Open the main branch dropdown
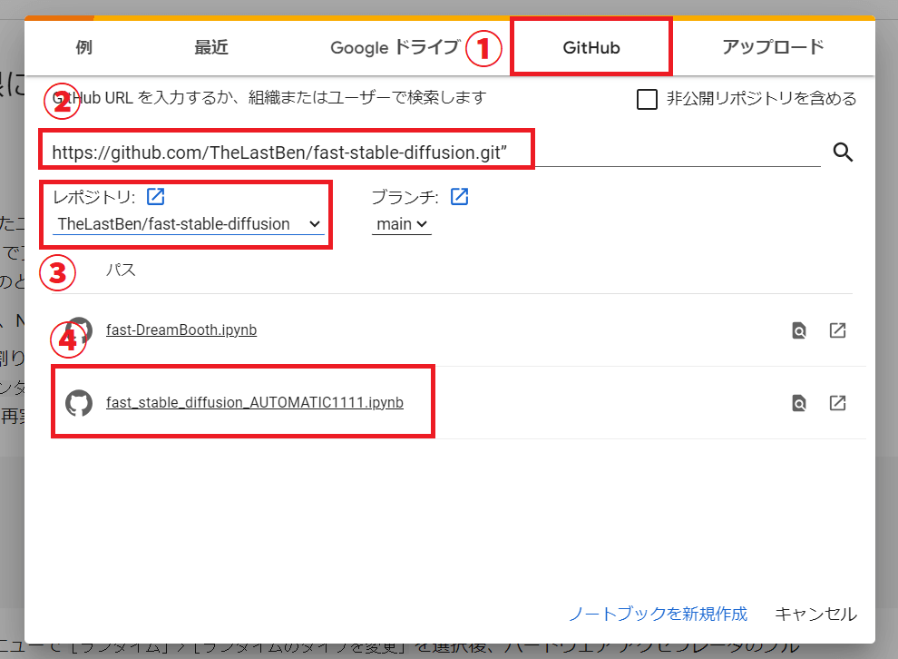 tap(400, 223)
